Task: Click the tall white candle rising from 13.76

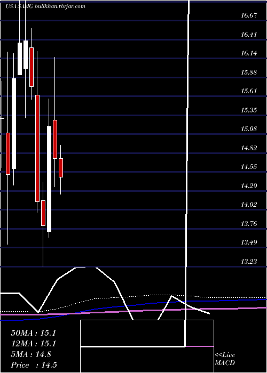Action: 49,179
